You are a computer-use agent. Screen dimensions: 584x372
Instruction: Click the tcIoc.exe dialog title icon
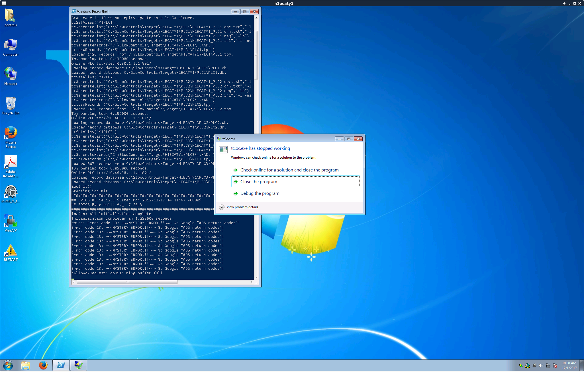tap(219, 139)
